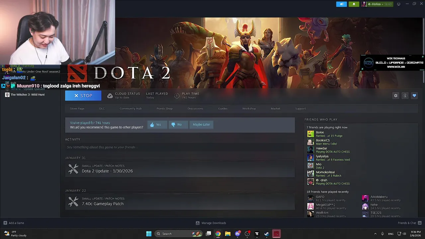Screen dimensions: 425x239
Task: Open Discord from the taskbar
Action: coord(237,234)
